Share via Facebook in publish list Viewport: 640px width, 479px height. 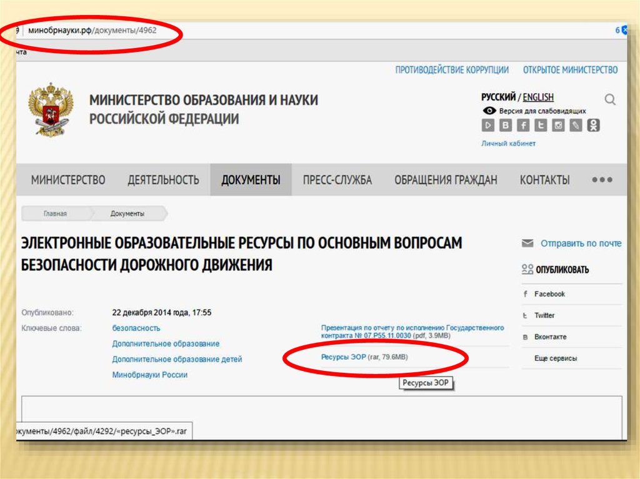[x=549, y=294]
